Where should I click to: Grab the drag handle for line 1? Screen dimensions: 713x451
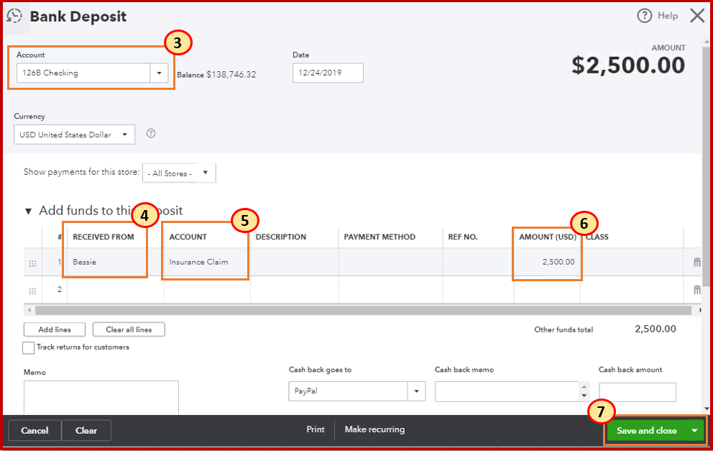[32, 263]
